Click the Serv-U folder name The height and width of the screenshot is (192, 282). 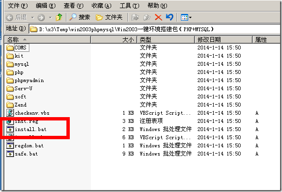pos(24,88)
